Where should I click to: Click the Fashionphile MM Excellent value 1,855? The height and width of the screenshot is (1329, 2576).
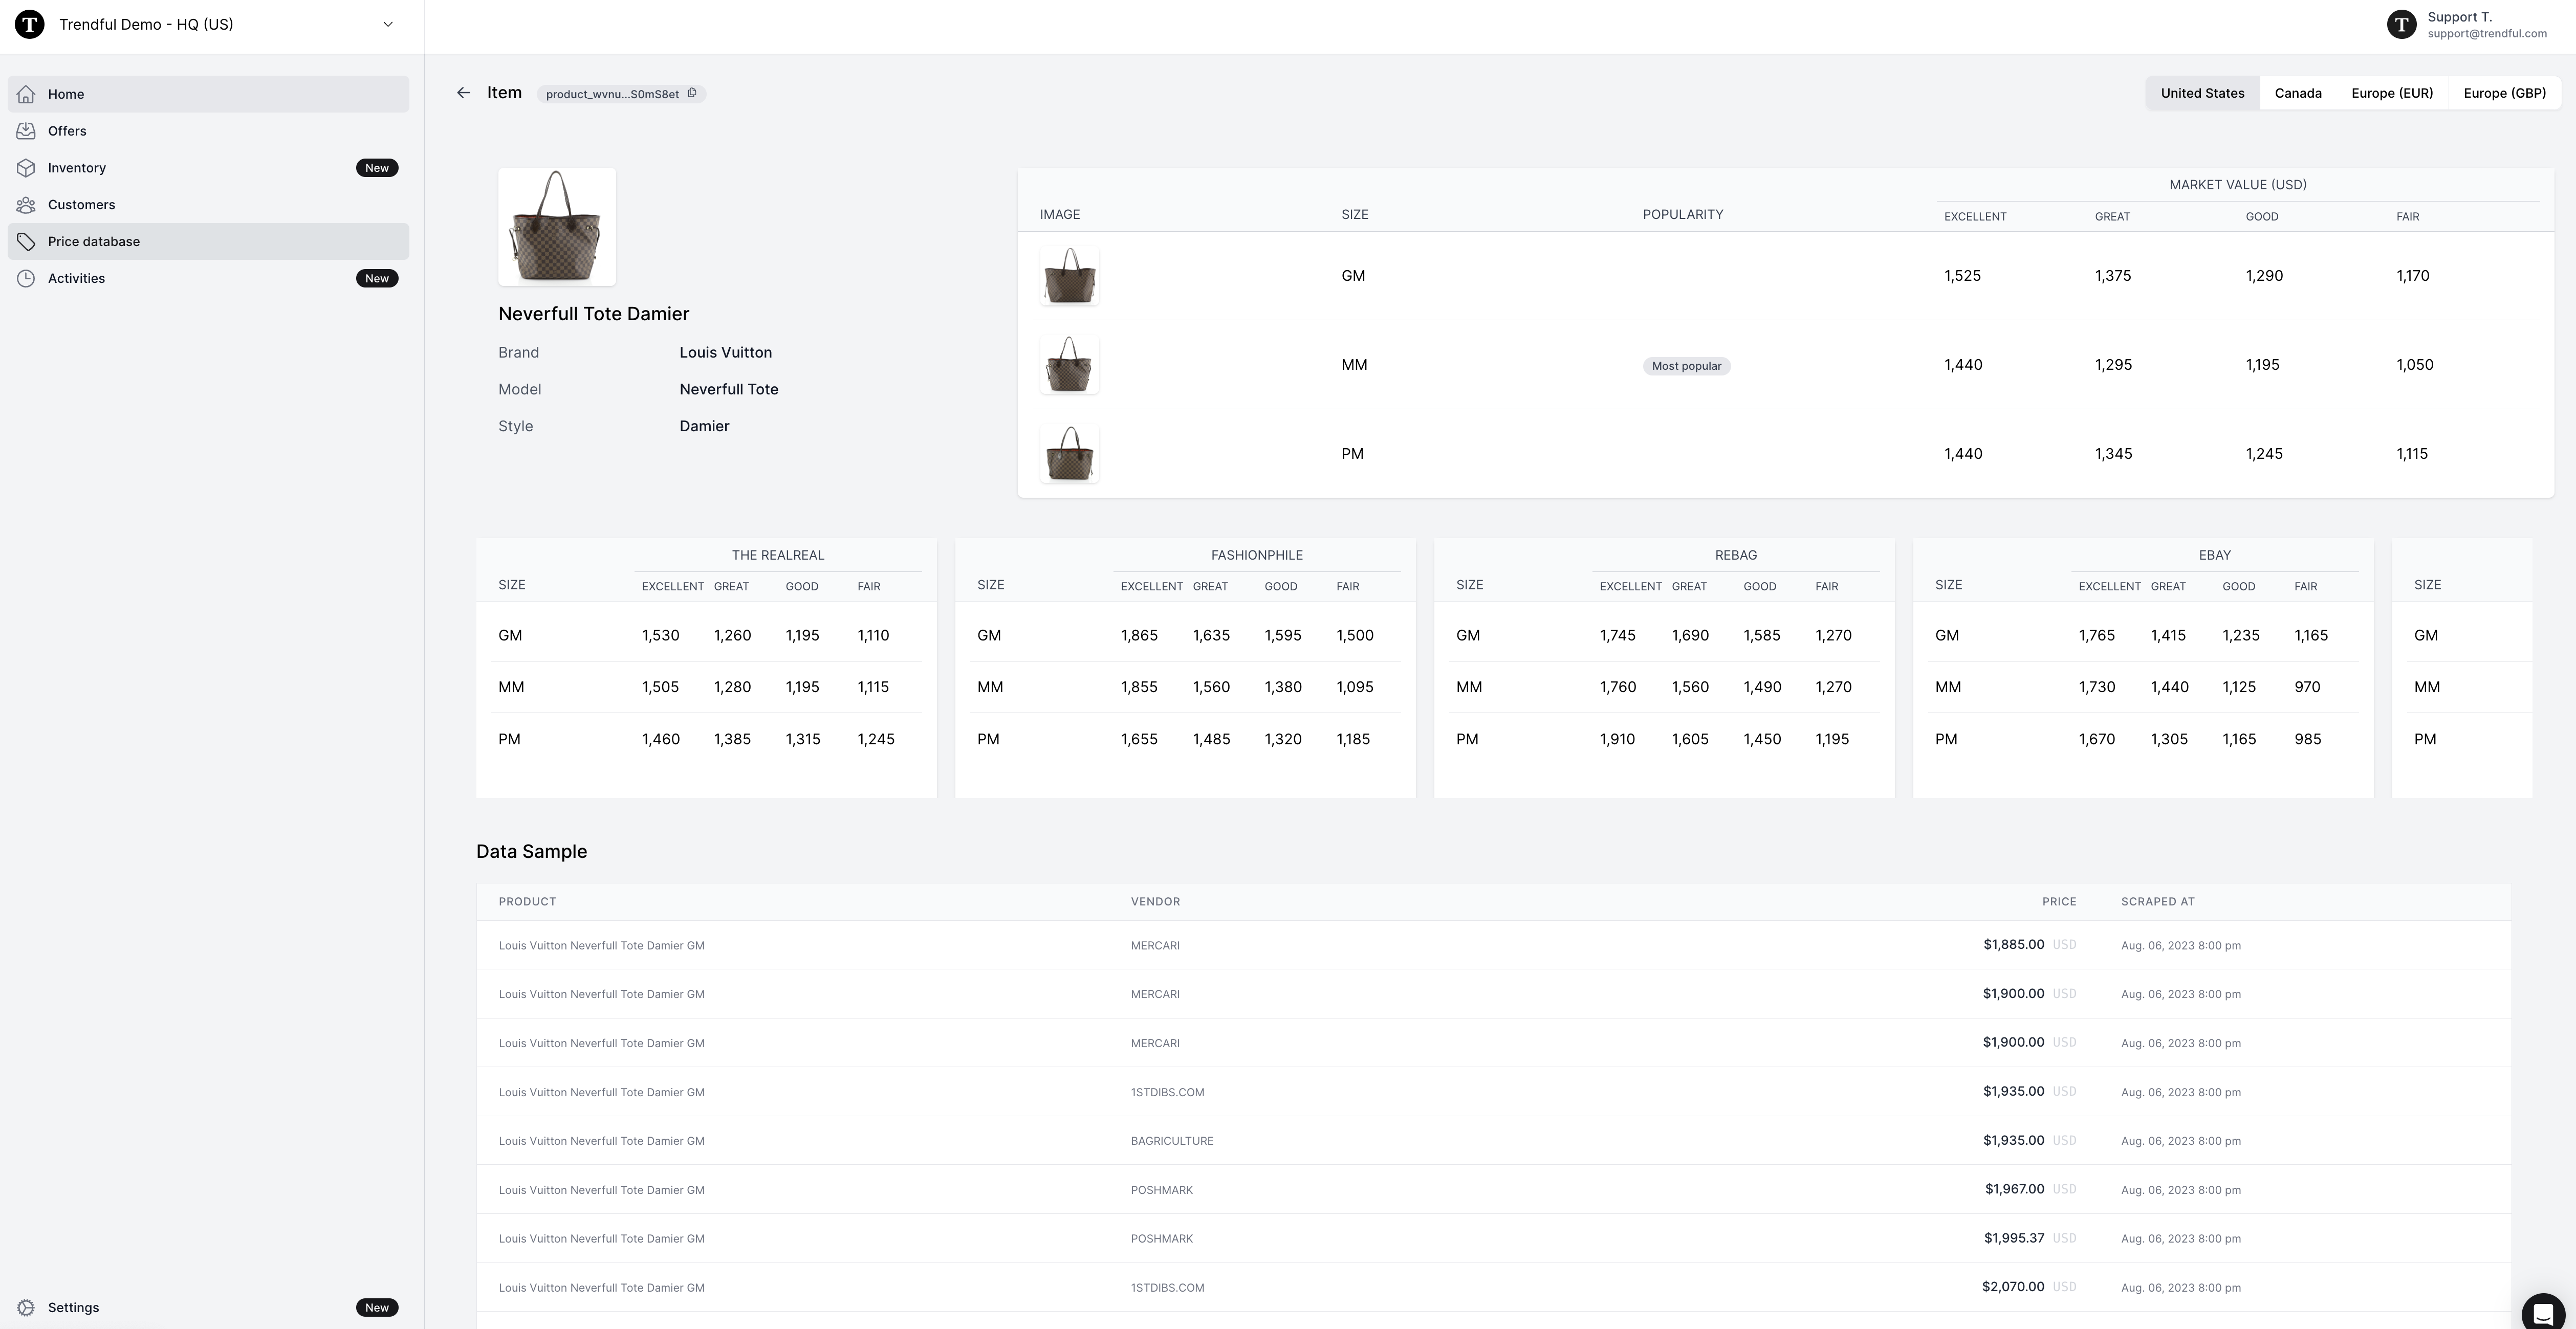1139,688
